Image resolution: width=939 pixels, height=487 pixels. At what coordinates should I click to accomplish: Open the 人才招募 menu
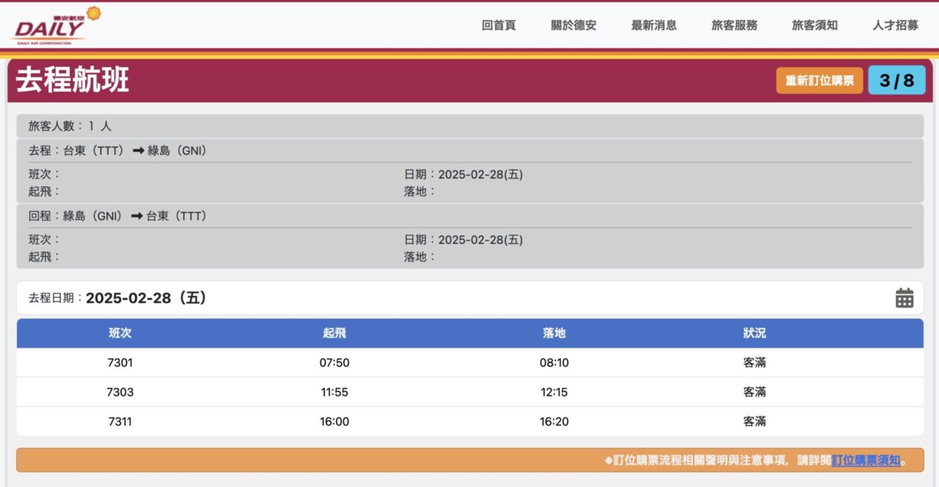(895, 25)
